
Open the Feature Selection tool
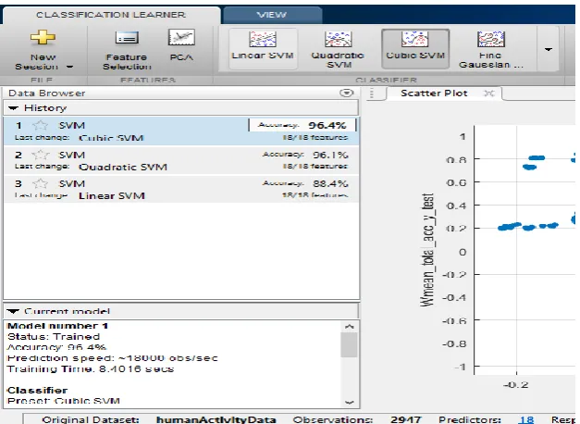127,51
